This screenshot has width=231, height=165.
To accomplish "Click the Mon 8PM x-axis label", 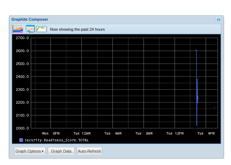I will click(x=51, y=134).
